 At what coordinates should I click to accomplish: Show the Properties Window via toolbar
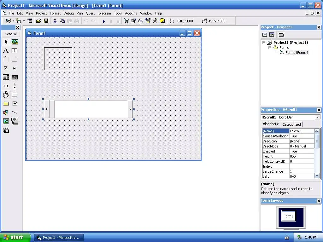tap(133, 21)
